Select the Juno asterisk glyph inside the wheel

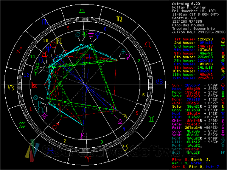coord(91,34)
